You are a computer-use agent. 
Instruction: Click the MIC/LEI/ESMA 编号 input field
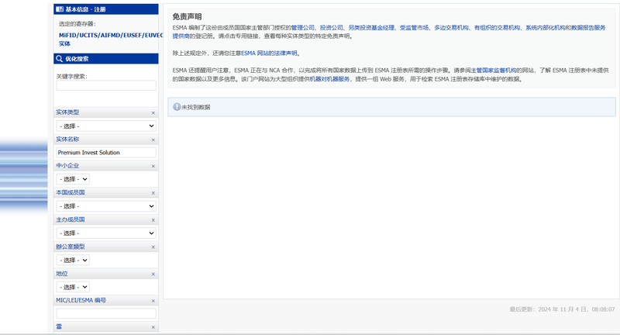(106, 313)
